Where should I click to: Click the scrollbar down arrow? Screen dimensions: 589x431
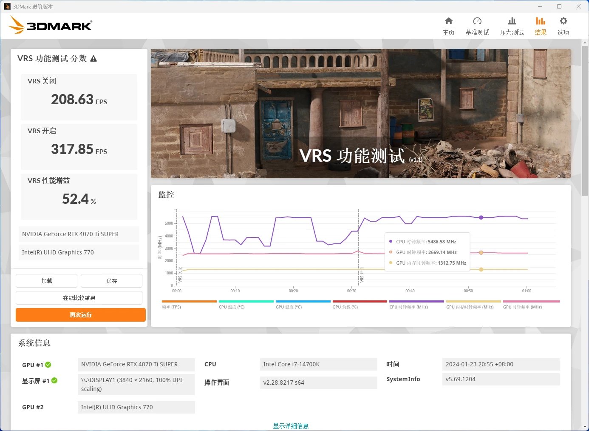click(585, 427)
